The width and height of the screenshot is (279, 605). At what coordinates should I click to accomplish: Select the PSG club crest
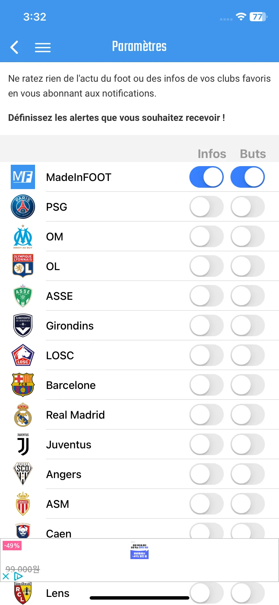(x=23, y=207)
